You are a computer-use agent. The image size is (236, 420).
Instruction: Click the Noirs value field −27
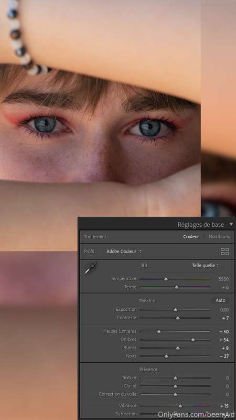pos(224,356)
